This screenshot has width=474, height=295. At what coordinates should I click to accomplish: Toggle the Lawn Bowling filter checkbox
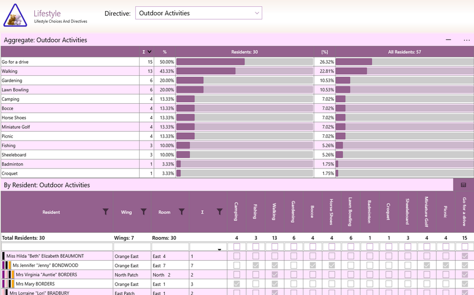click(351, 247)
